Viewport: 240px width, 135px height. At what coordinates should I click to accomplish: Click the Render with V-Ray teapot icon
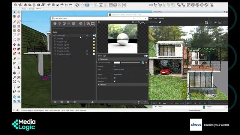pos(88,23)
